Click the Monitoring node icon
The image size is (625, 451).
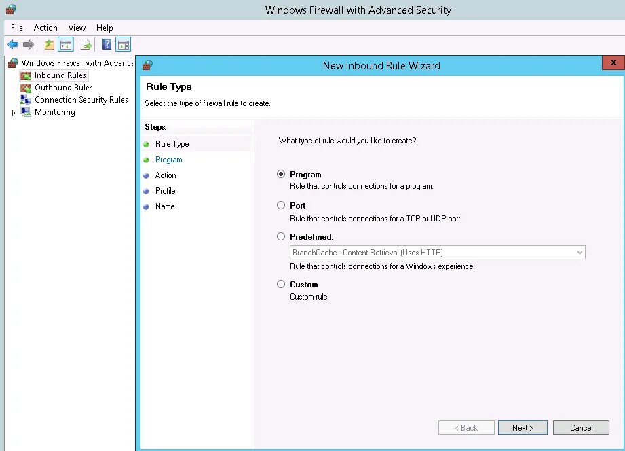[26, 112]
